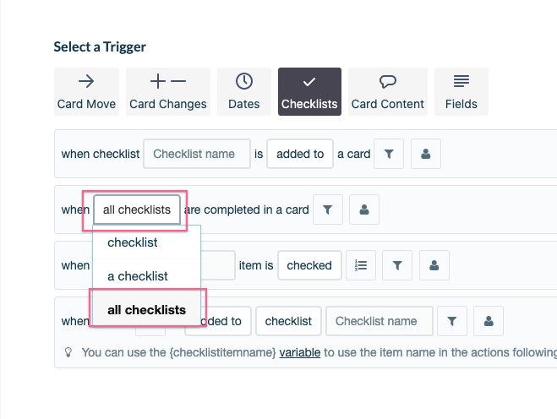
Task: Click numbered list icon next to 'checked'
Action: click(x=361, y=265)
